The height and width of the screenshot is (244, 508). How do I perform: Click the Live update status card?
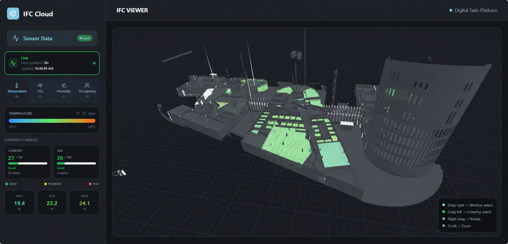coord(52,63)
